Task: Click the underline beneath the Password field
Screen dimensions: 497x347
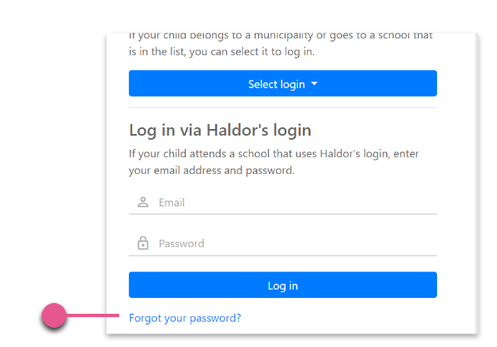Action: pyautogui.click(x=283, y=255)
